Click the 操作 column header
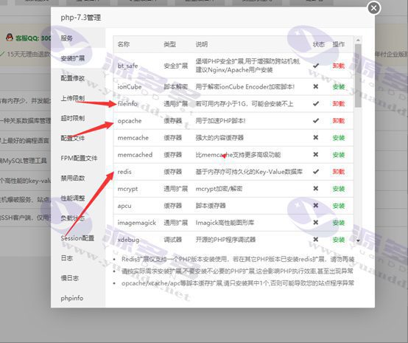Screen dimensions: 408x343 tap(339, 44)
